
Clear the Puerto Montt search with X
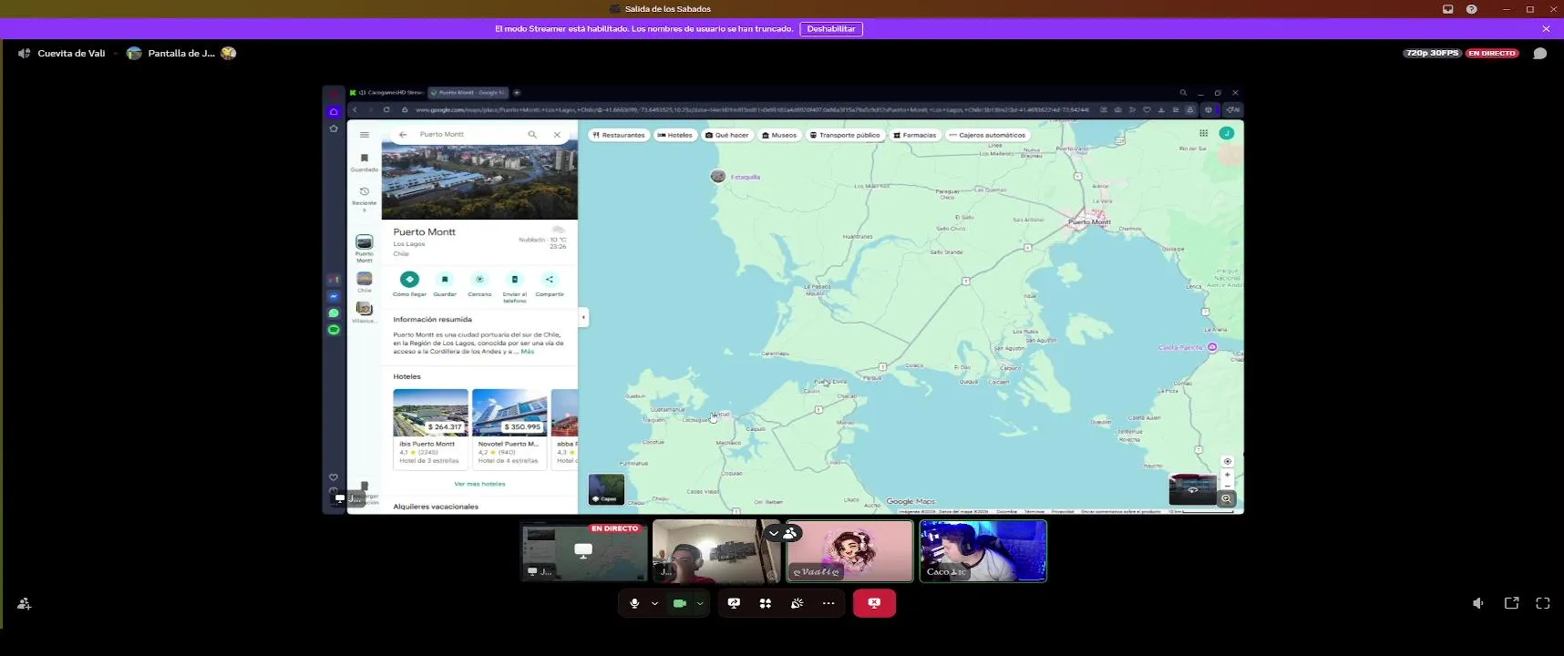click(557, 134)
